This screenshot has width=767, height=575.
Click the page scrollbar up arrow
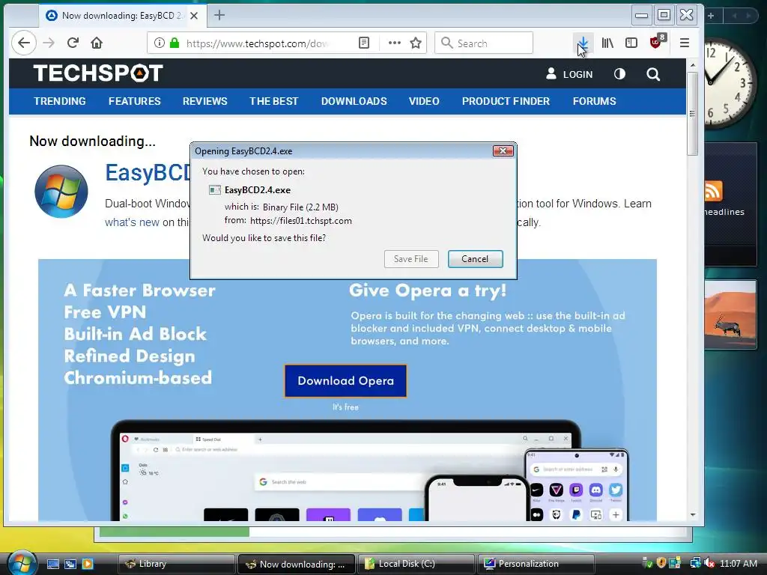[692, 64]
